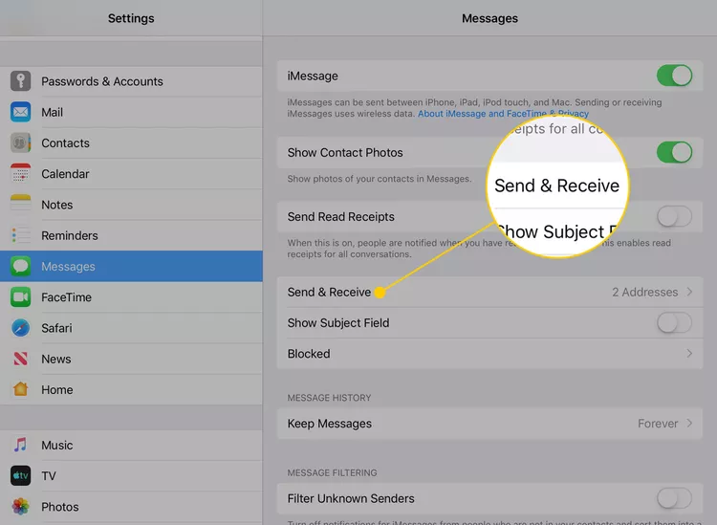Tap the Safari compass icon
The image size is (717, 525).
pos(21,328)
